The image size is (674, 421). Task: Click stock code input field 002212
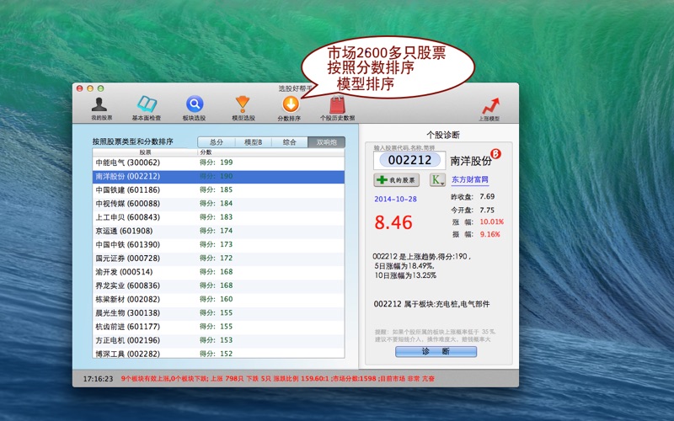(410, 160)
